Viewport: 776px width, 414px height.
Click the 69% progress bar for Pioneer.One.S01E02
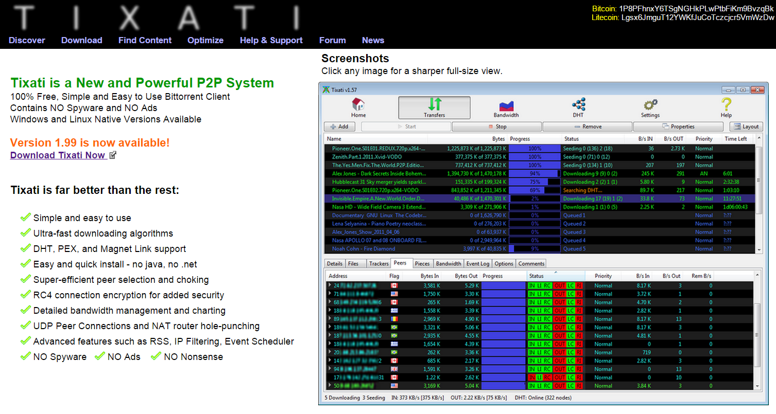(x=534, y=190)
